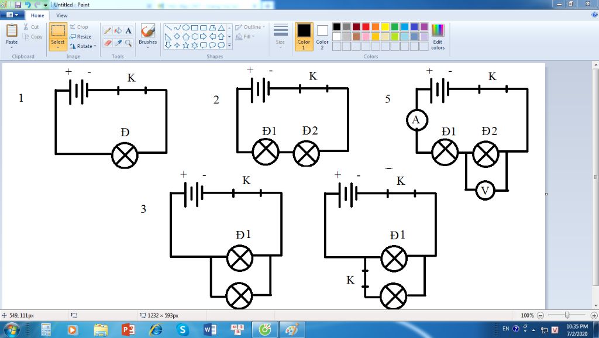This screenshot has height=338, width=599.
Task: Switch to the View ribbon tab
Action: point(62,15)
